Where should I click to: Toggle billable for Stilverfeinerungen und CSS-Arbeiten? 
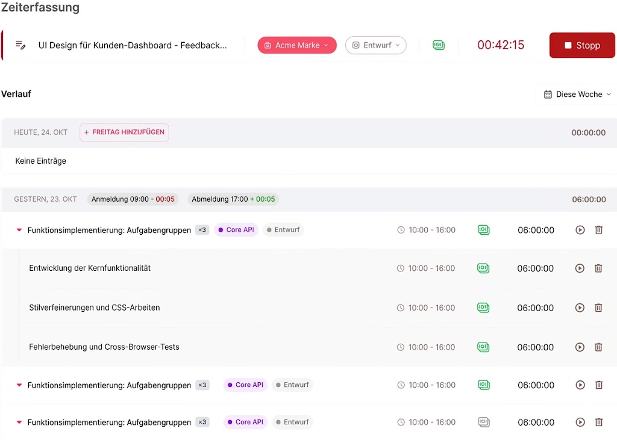483,308
